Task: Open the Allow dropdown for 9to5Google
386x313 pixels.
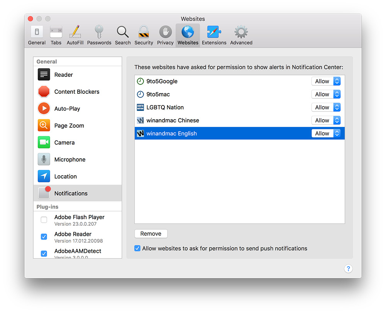Action: pyautogui.click(x=326, y=81)
